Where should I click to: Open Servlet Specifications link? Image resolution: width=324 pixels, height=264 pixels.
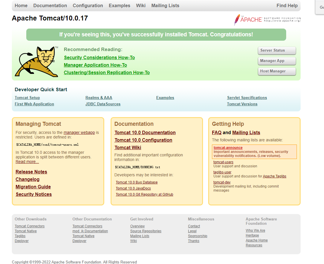click(x=247, y=98)
